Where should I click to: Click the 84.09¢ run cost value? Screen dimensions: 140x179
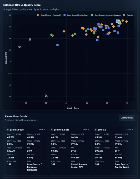118,157
